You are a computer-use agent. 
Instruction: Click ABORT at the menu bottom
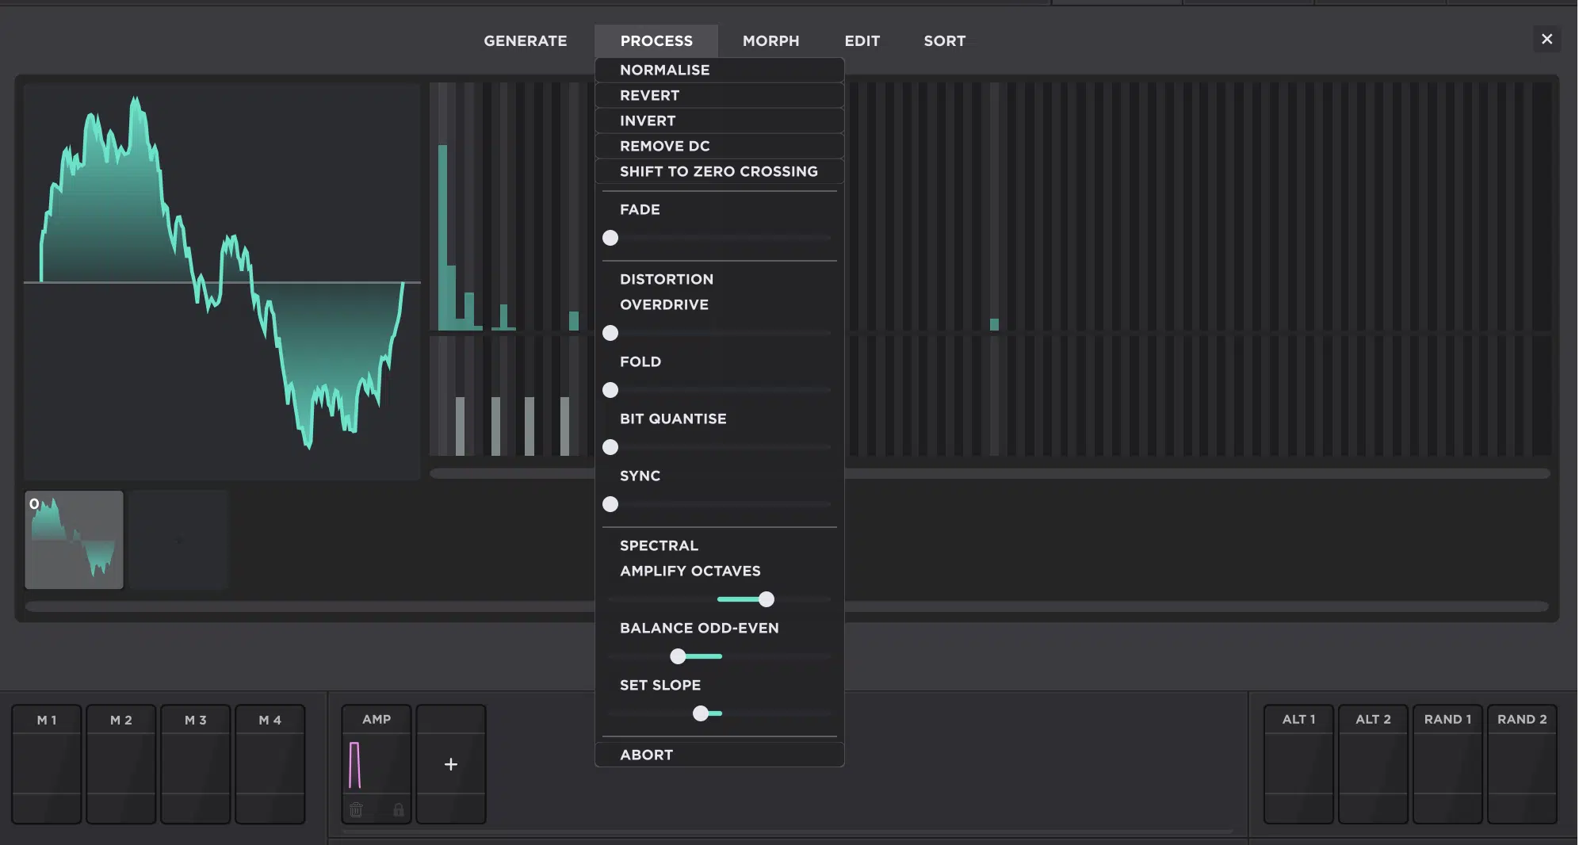[647, 755]
